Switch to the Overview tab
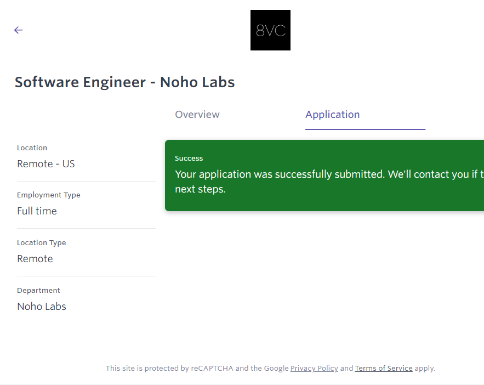The image size is (484, 385). click(x=197, y=115)
